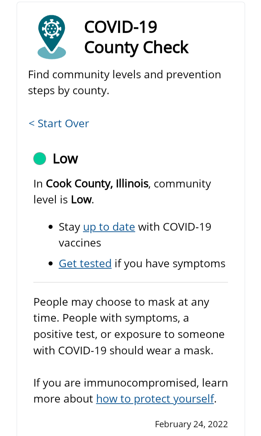This screenshot has height=436, width=261.
Task: Follow the 'Get tested' link
Action: click(x=85, y=263)
